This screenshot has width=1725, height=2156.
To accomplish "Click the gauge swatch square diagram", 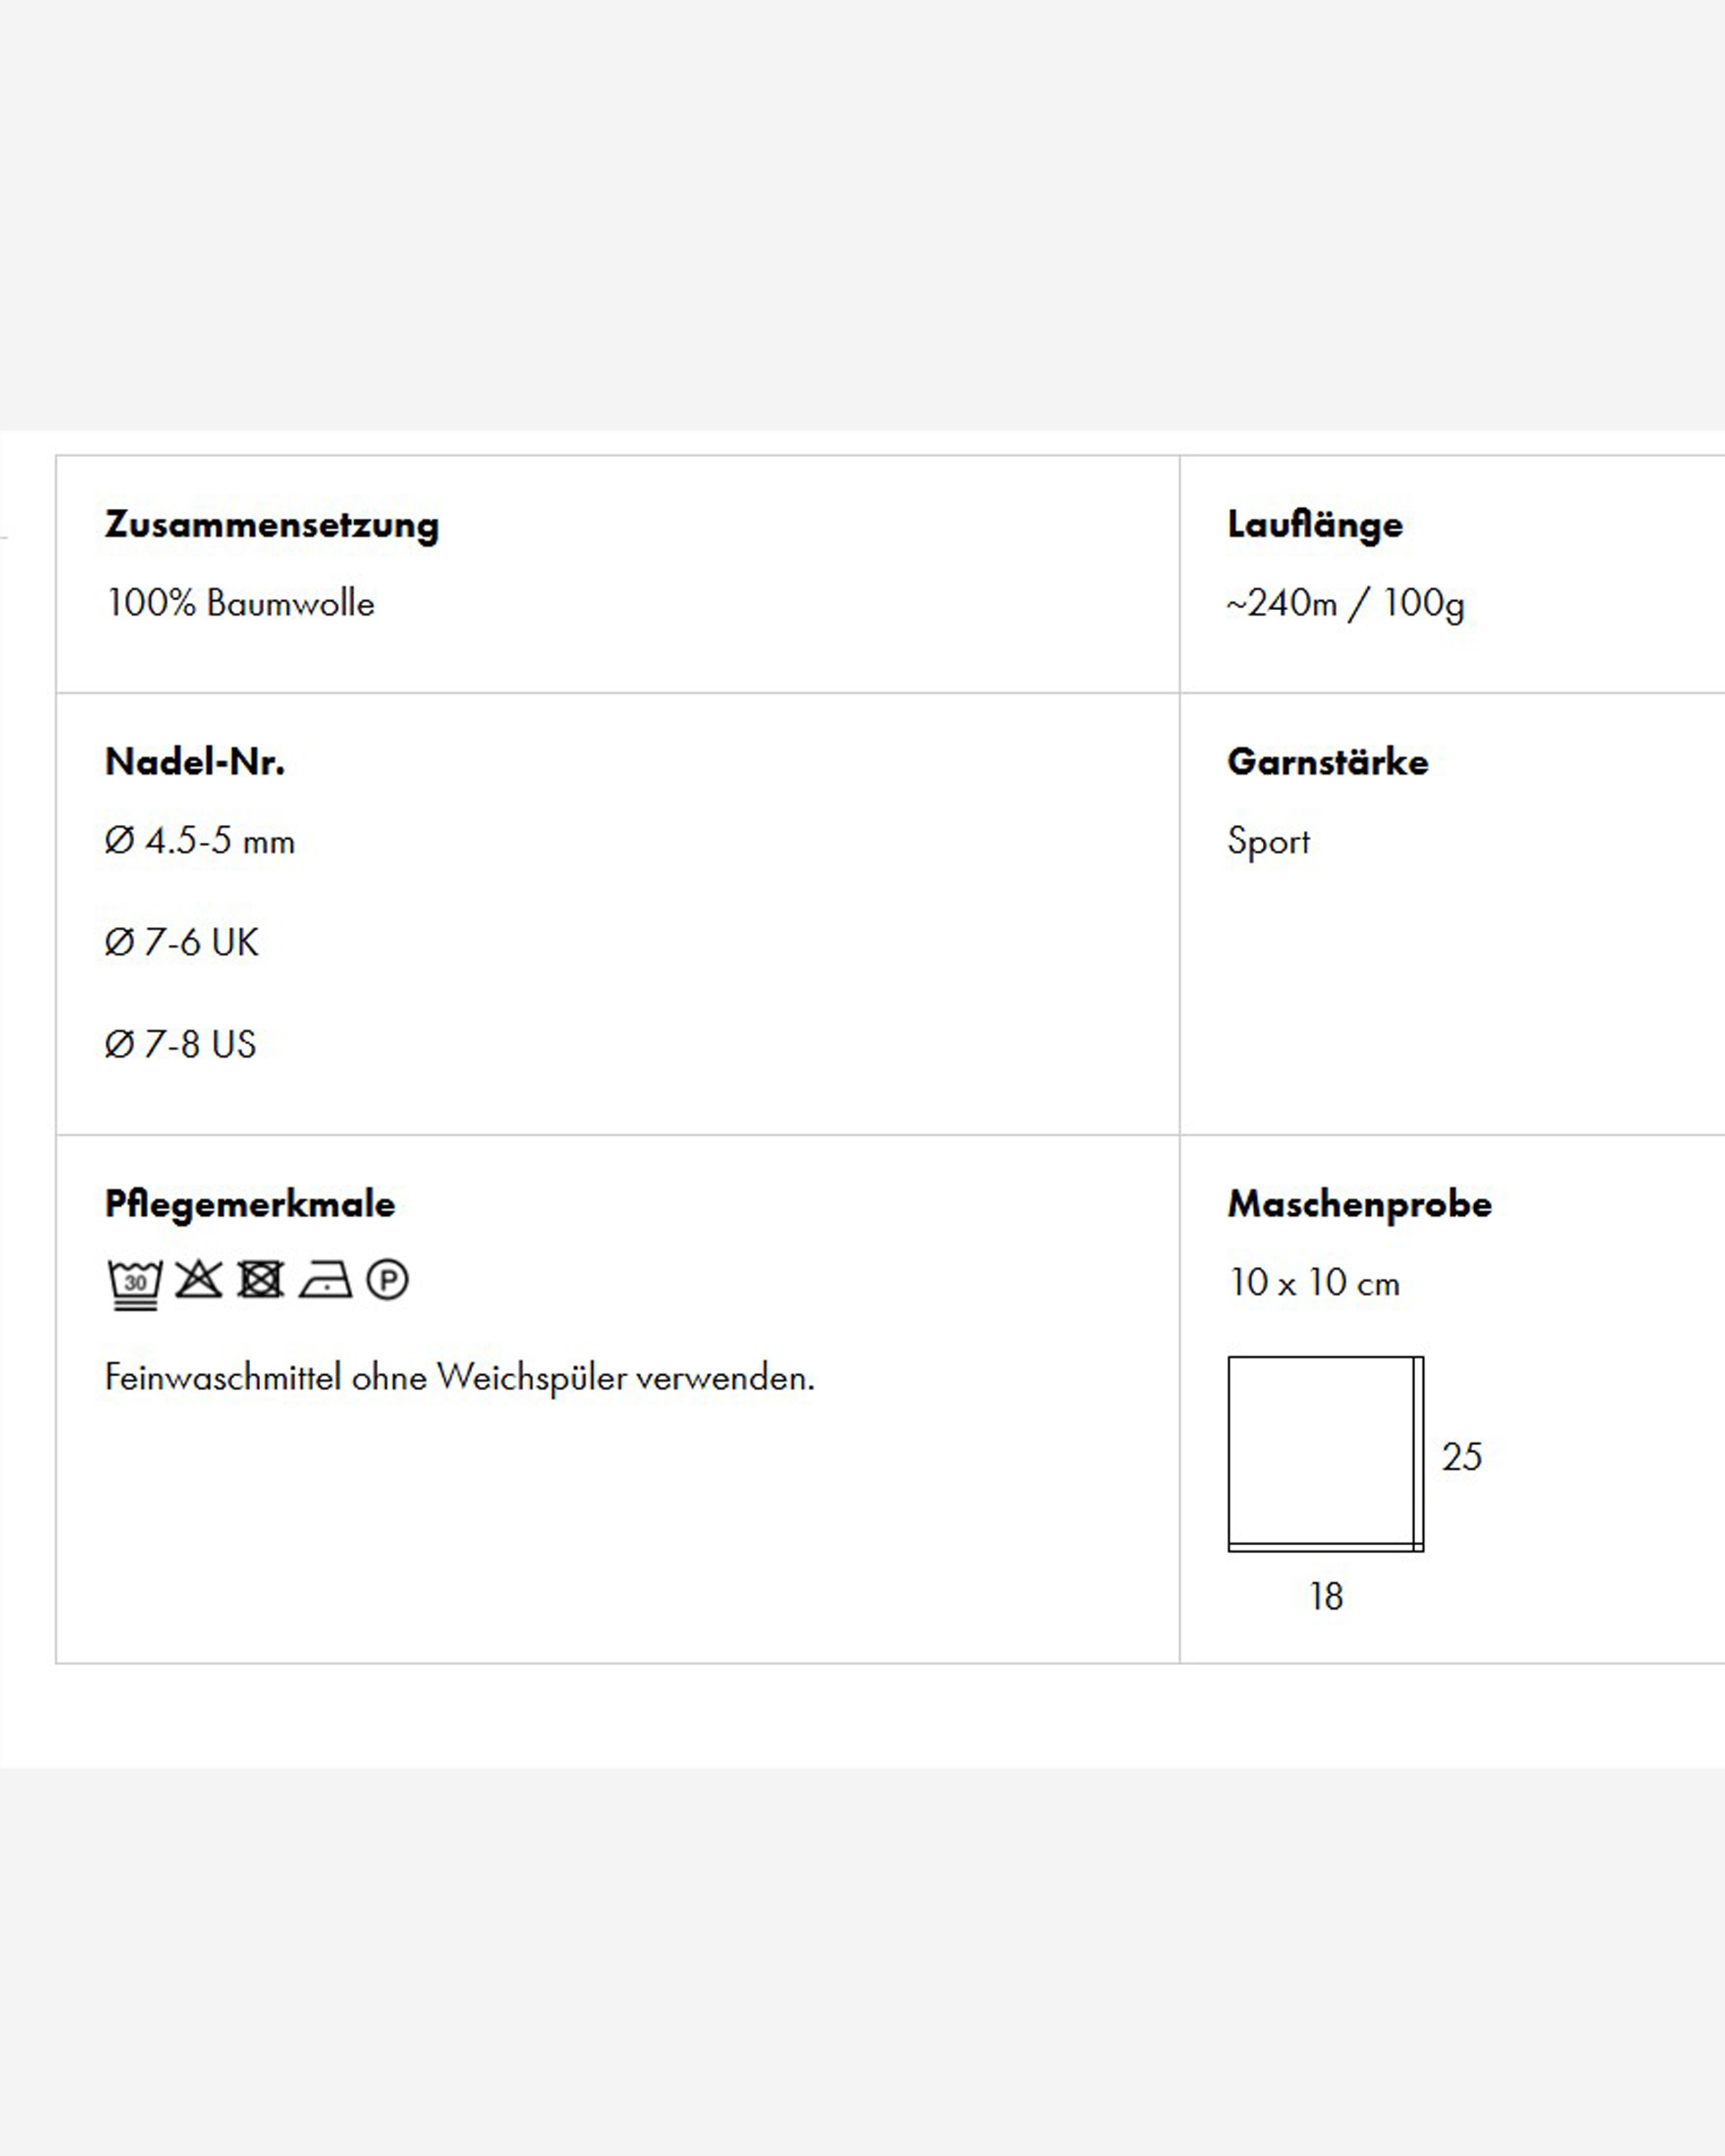I will point(1325,1454).
